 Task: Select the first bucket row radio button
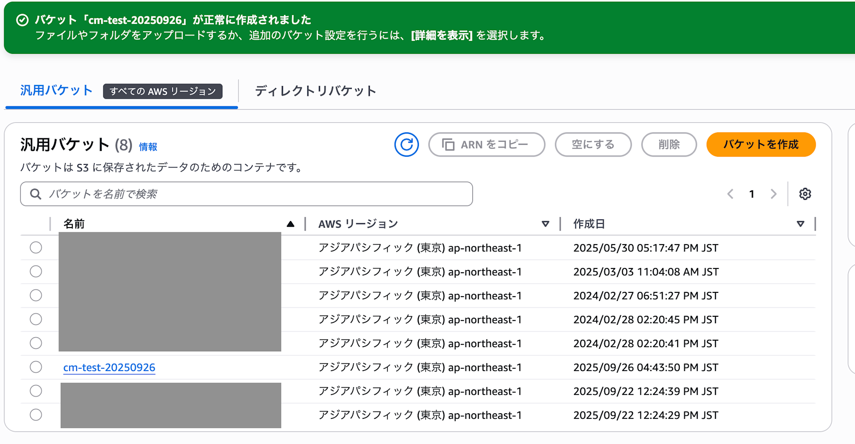coord(36,248)
